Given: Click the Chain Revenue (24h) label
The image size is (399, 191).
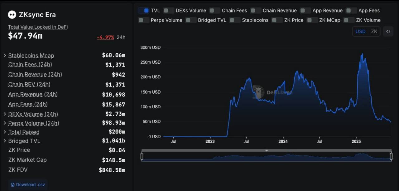Looking at the screenshot, I should tap(35, 75).
